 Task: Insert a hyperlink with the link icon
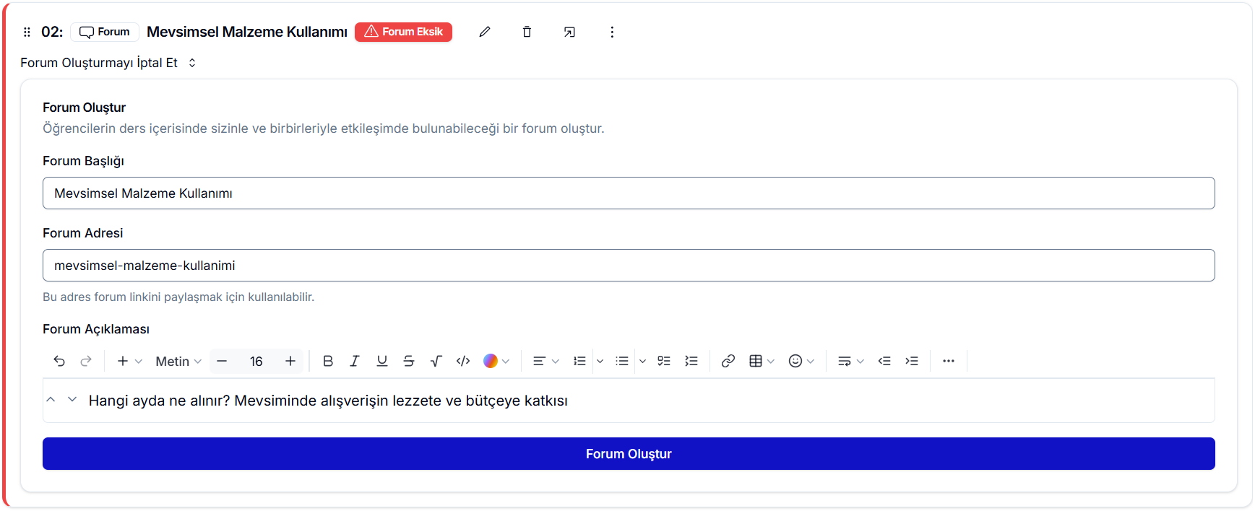tap(728, 361)
